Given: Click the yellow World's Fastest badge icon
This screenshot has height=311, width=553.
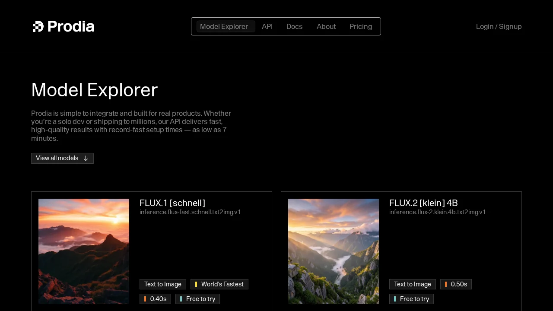Looking at the screenshot, I should [x=197, y=284].
